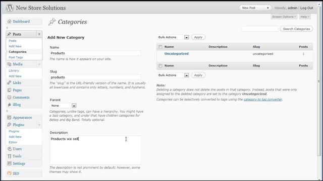Open Post Tags submenu item

16,57
